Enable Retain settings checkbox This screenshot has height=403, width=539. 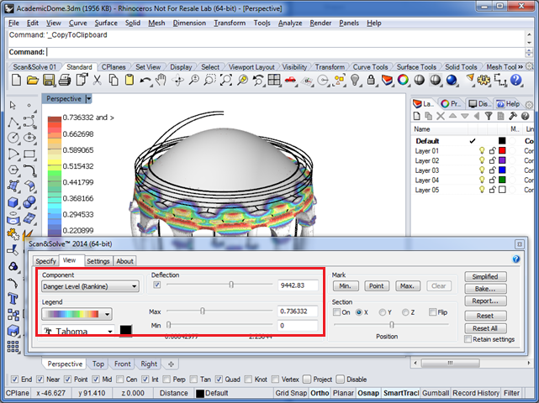pos(468,339)
